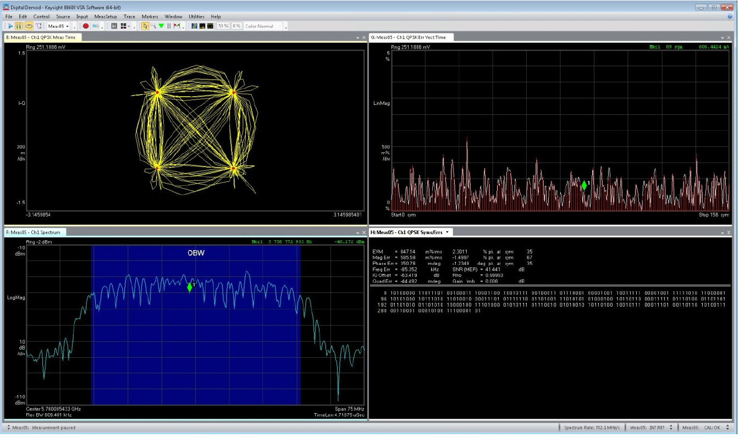
Task: Toggle the 0 % toolbar button
Action: (236, 26)
